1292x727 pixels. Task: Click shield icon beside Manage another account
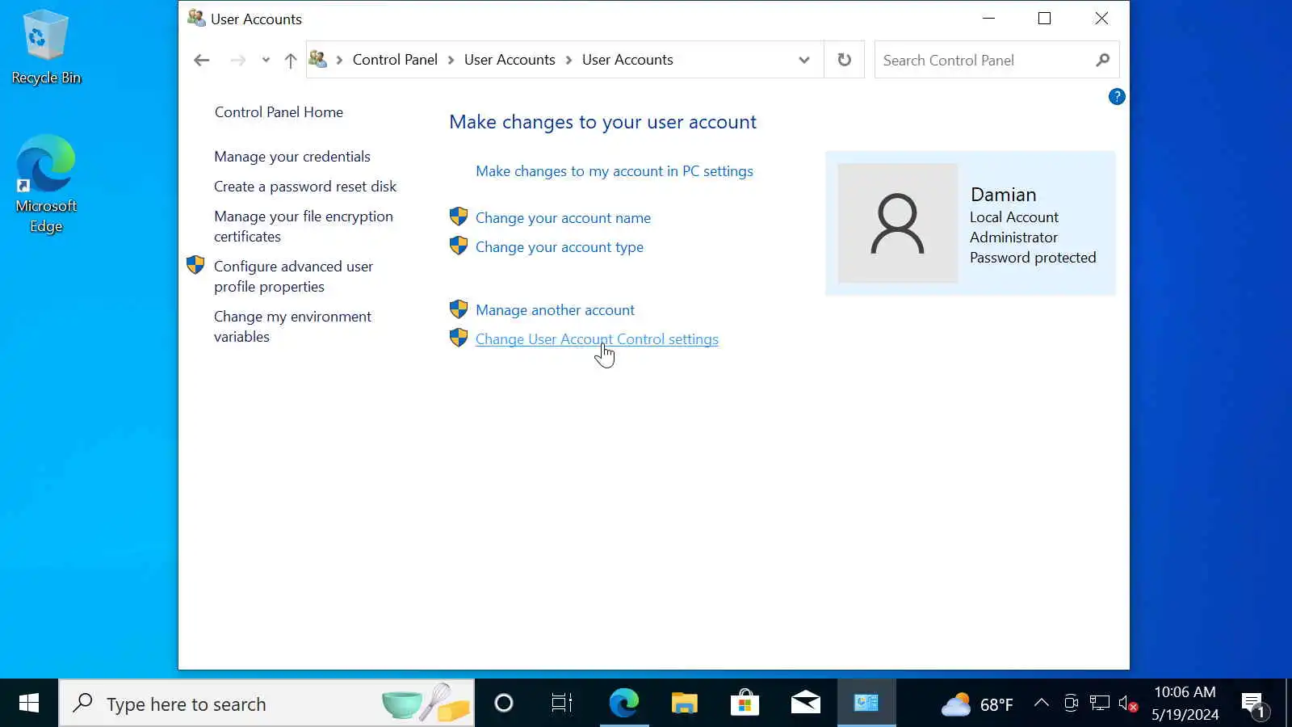pyautogui.click(x=459, y=309)
